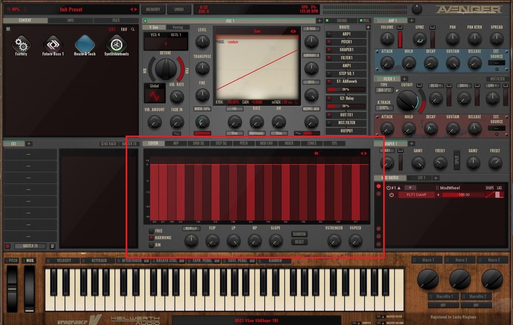This screenshot has width=513, height=325.
Task: Click the RESET harmonics button
Action: (299, 242)
